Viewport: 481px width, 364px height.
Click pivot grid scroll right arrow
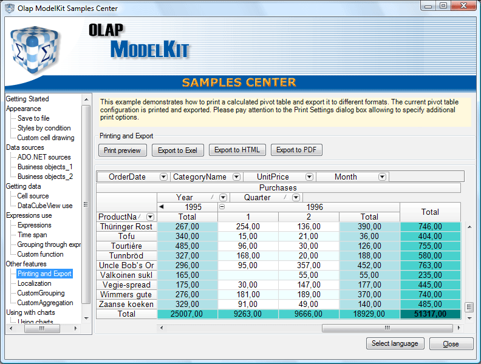[459, 328]
